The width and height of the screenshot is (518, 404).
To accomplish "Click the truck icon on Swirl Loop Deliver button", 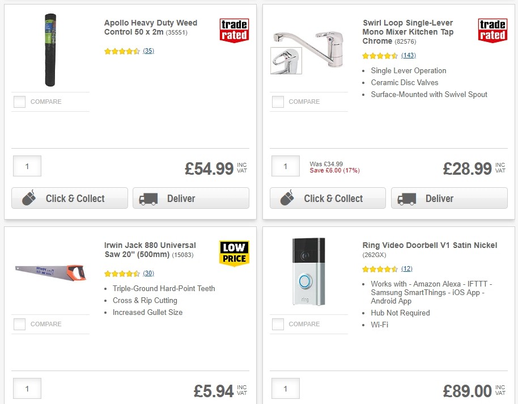I will click(x=406, y=199).
